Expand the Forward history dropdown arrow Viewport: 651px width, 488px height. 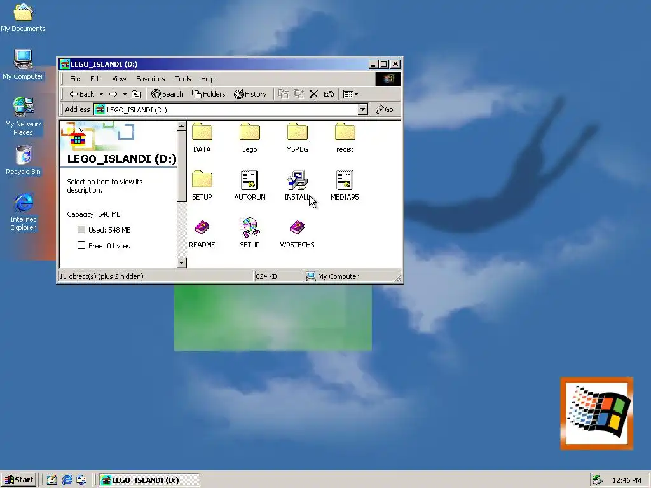click(x=125, y=94)
